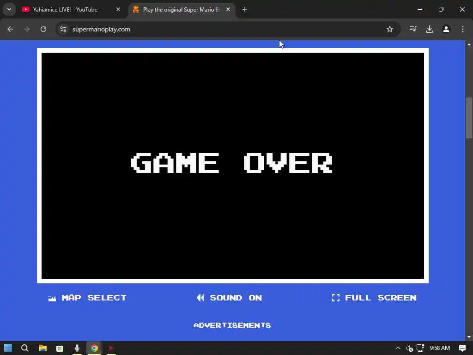
Task: Open the red arrow app on taskbar
Action: [x=111, y=348]
